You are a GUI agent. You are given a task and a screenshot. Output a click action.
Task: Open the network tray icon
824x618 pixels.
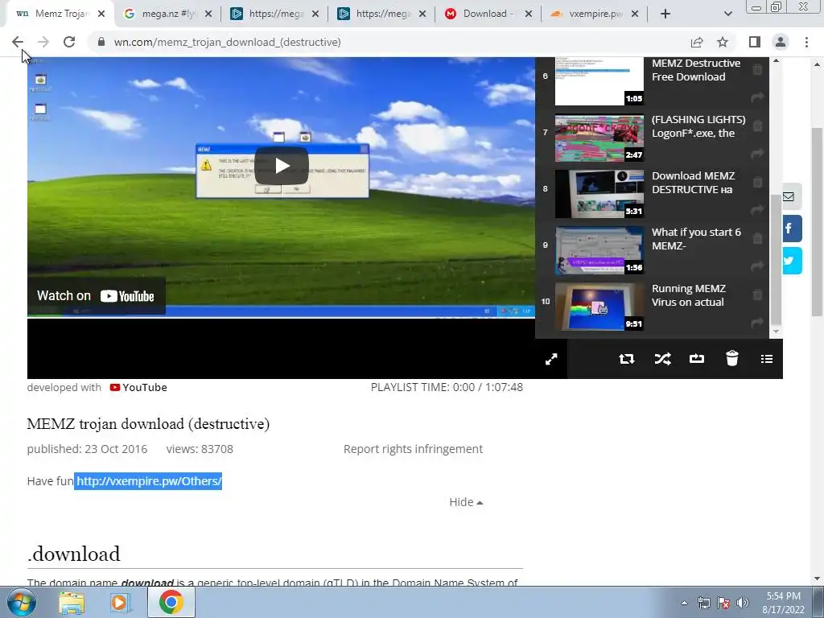click(703, 603)
